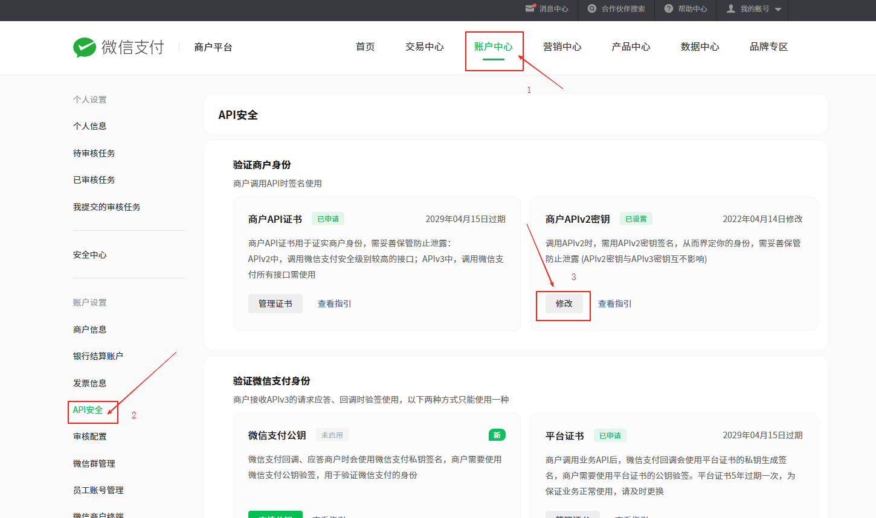Screen dimensions: 876x518
Task: Click the help center question mark icon
Action: 669,8
